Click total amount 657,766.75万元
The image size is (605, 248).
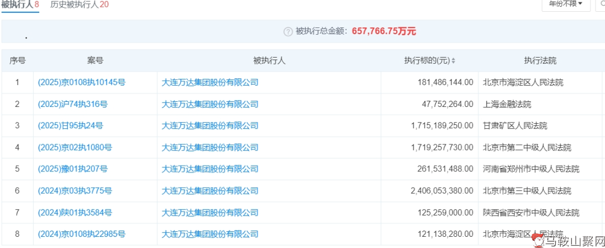tap(384, 31)
